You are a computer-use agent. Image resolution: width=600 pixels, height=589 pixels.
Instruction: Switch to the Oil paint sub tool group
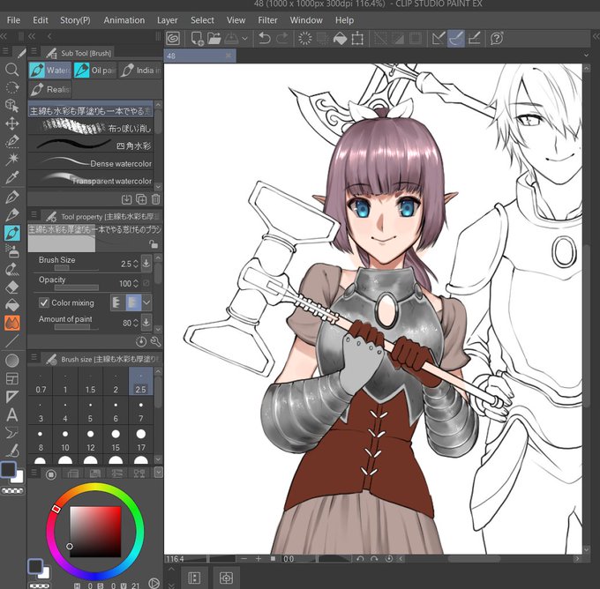coord(94,70)
